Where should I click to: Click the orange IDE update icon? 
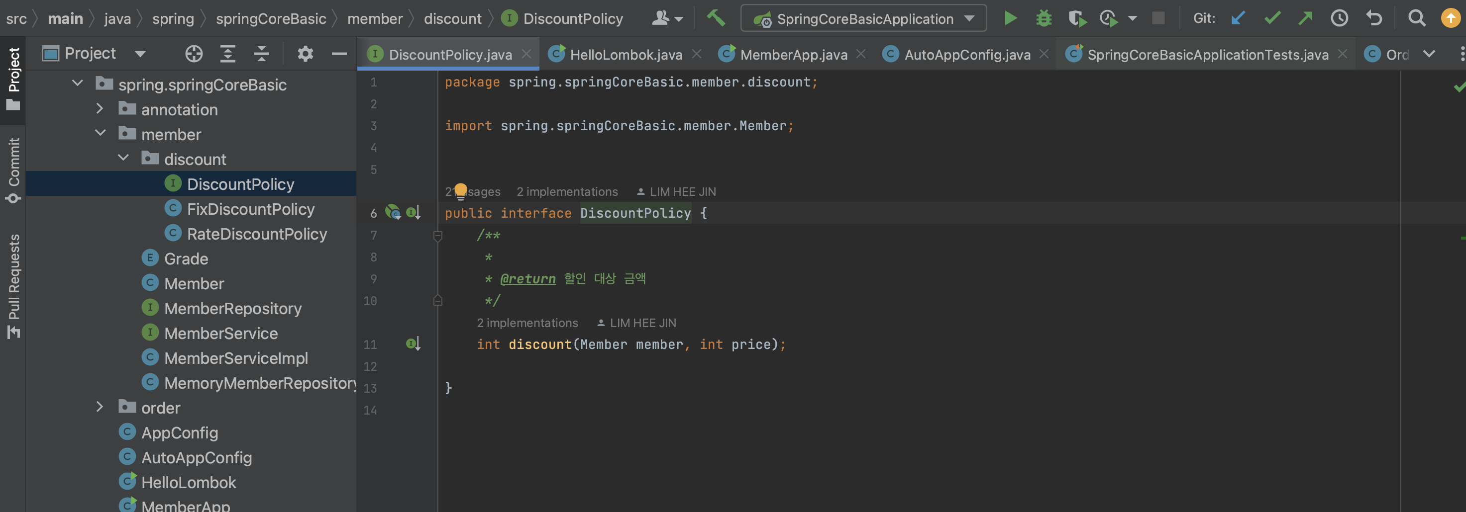[x=1450, y=19]
